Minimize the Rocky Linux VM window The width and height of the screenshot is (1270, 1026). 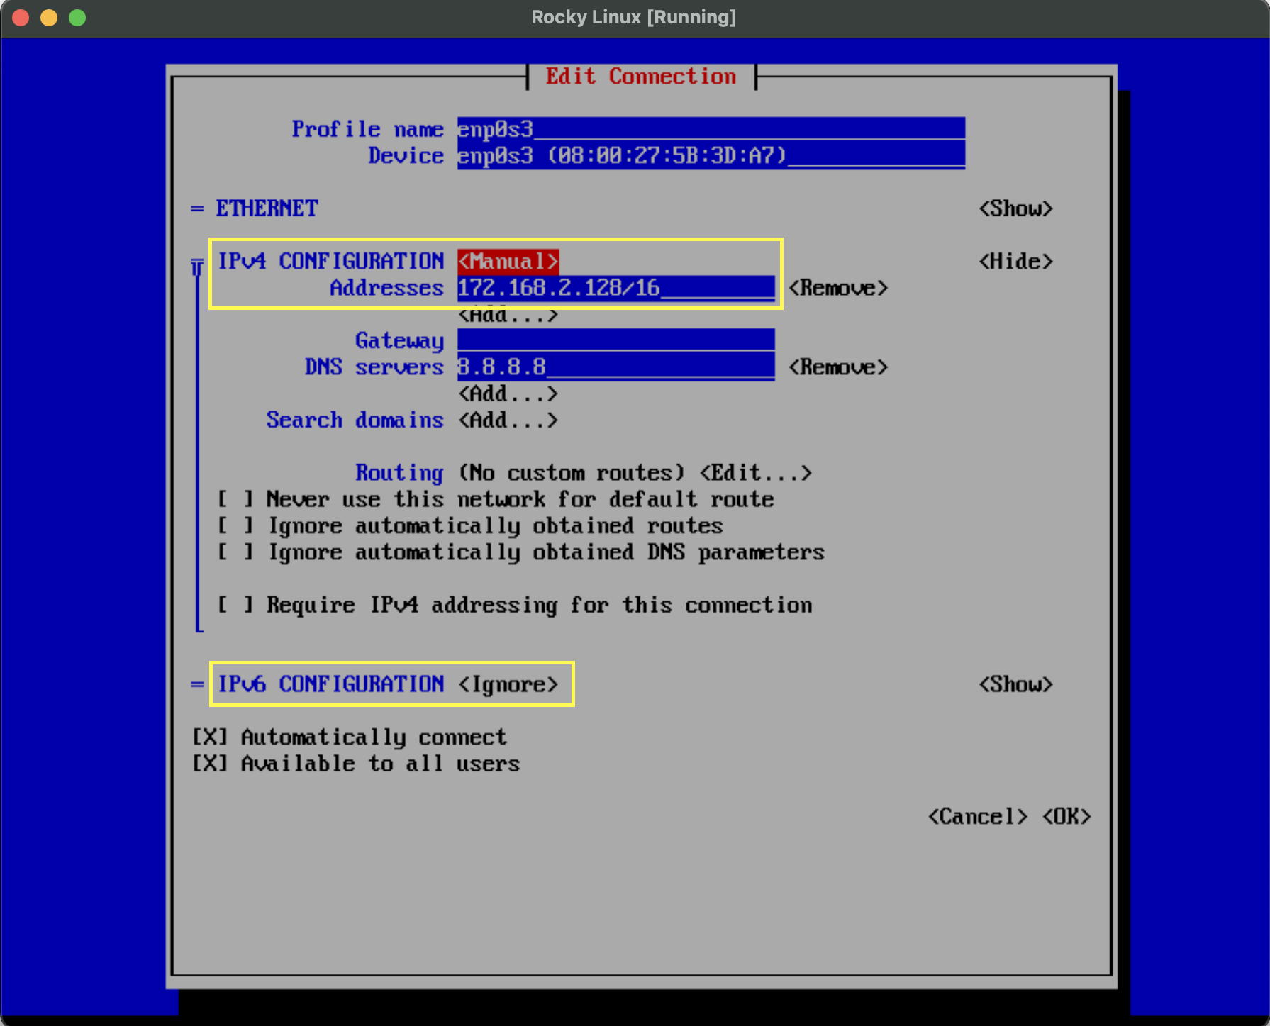click(49, 18)
